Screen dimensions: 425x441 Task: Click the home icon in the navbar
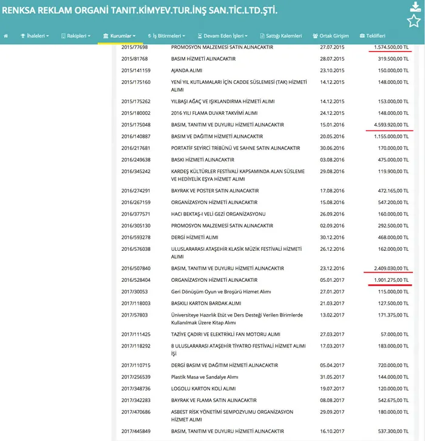tap(6, 36)
